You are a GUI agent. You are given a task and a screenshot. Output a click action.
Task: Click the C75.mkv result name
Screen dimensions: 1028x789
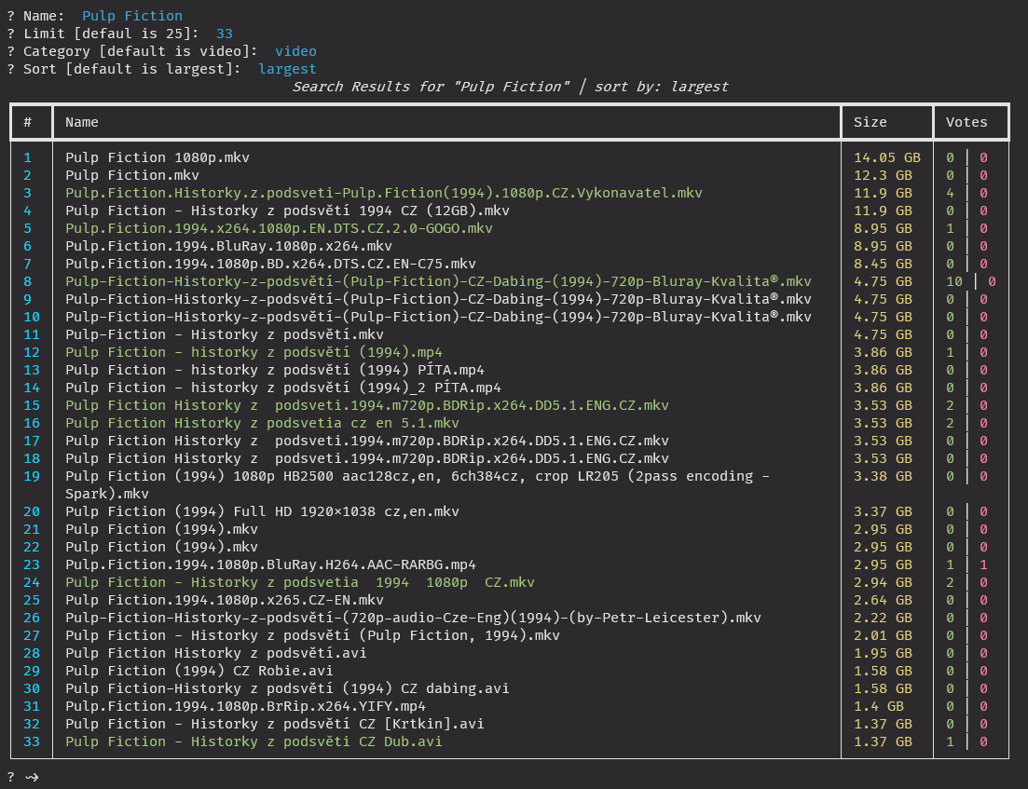[x=270, y=264]
